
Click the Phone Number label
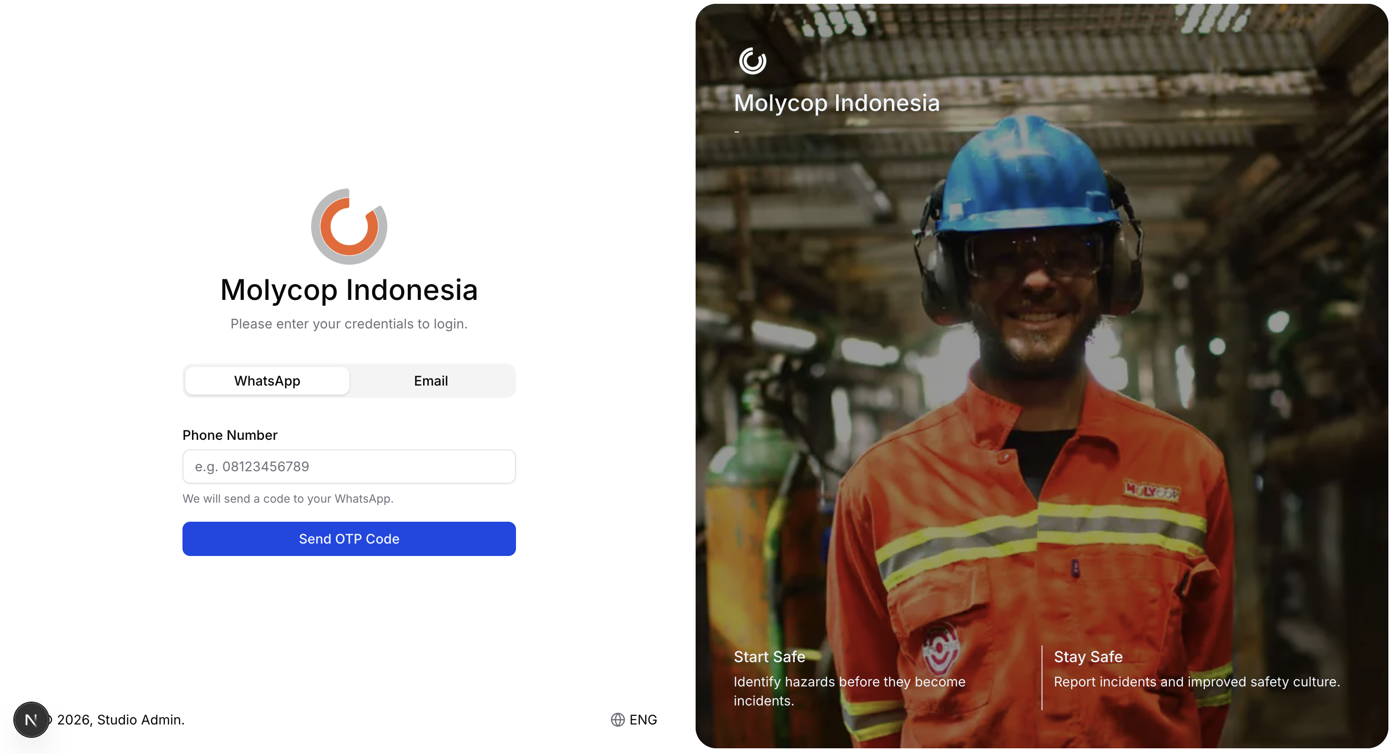pos(230,435)
